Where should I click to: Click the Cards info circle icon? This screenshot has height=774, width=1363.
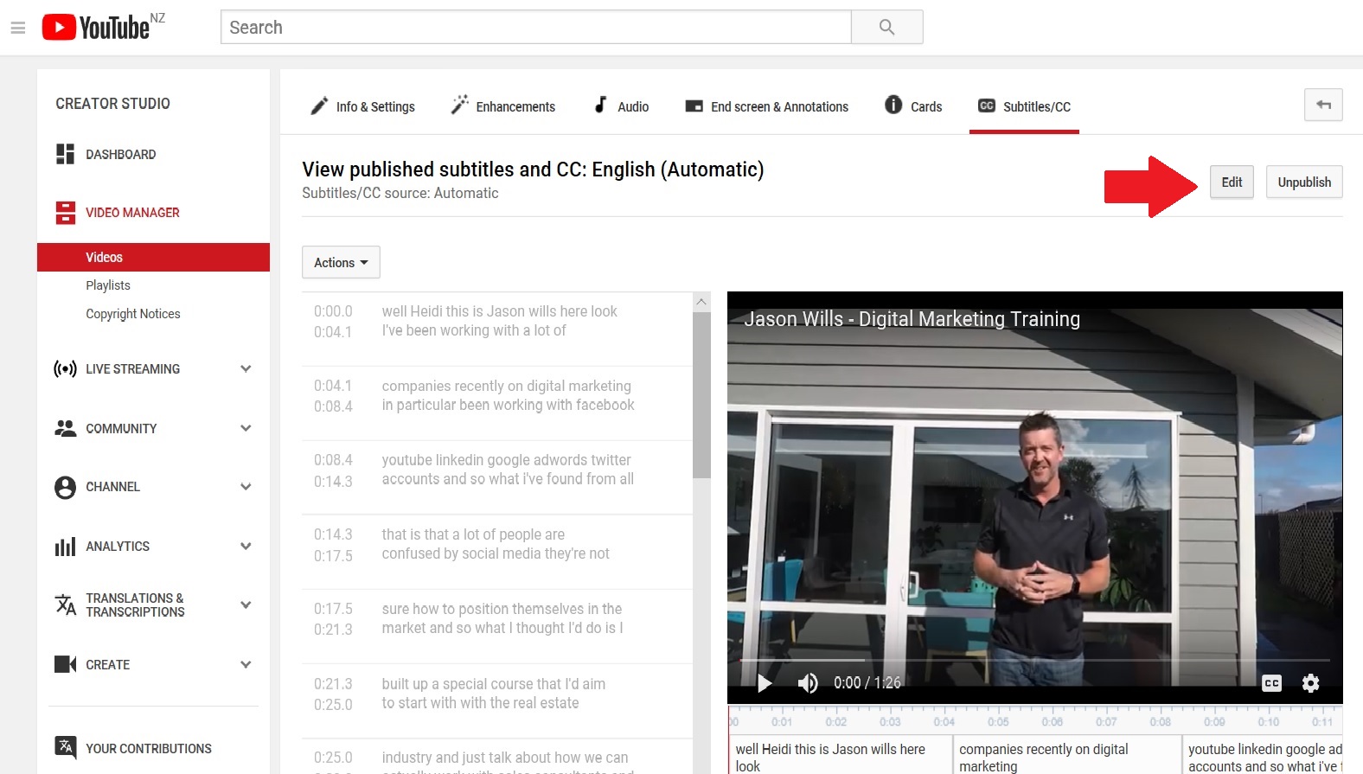893,105
